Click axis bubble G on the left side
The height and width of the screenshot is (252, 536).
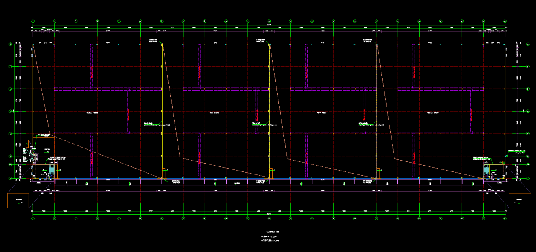(x=10, y=44)
